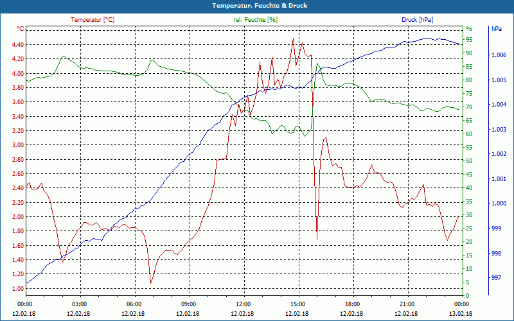514x321 pixels.
Task: Click the 25 humidity axis value
Action: (x=469, y=229)
